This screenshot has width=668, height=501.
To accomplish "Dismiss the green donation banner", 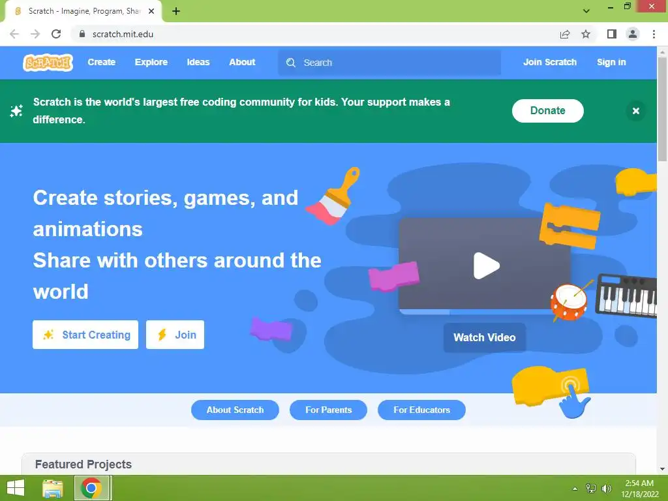I will 635,111.
